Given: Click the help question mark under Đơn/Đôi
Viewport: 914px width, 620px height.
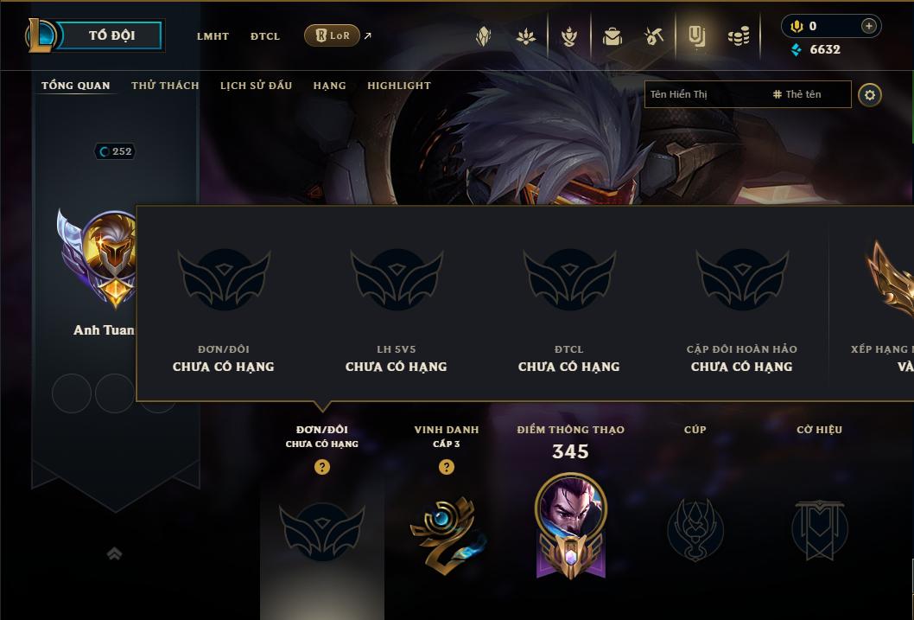Looking at the screenshot, I should tap(321, 467).
